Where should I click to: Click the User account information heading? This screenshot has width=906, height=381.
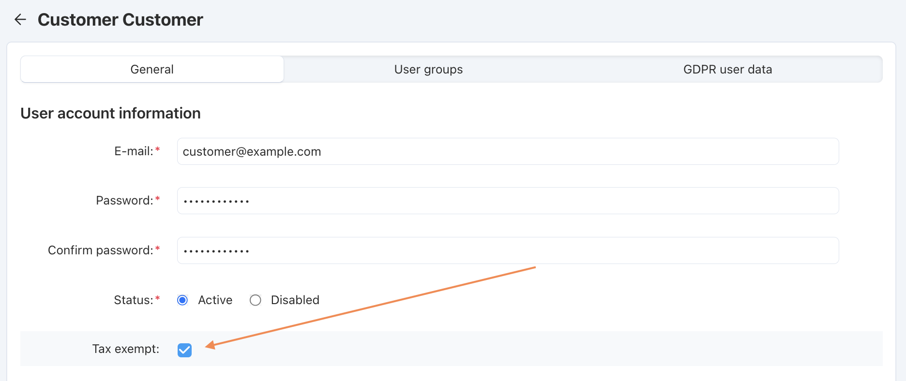click(110, 113)
